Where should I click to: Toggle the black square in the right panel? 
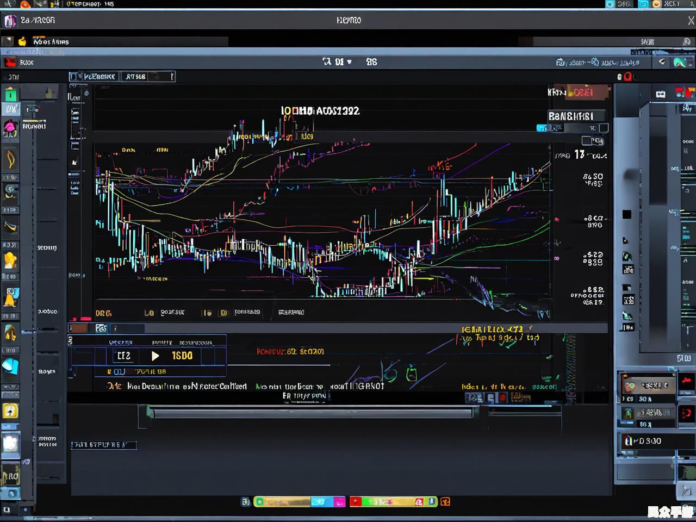[626, 215]
